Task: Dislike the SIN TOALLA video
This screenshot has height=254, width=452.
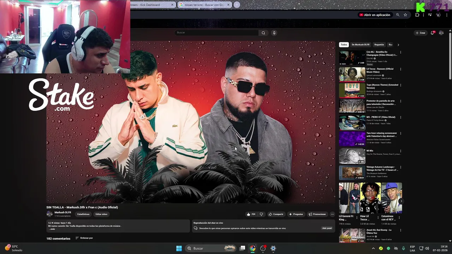Action: [x=261, y=214]
